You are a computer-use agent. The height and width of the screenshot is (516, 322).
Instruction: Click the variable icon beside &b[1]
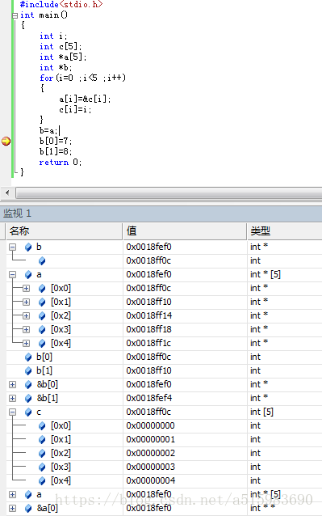[x=28, y=398]
